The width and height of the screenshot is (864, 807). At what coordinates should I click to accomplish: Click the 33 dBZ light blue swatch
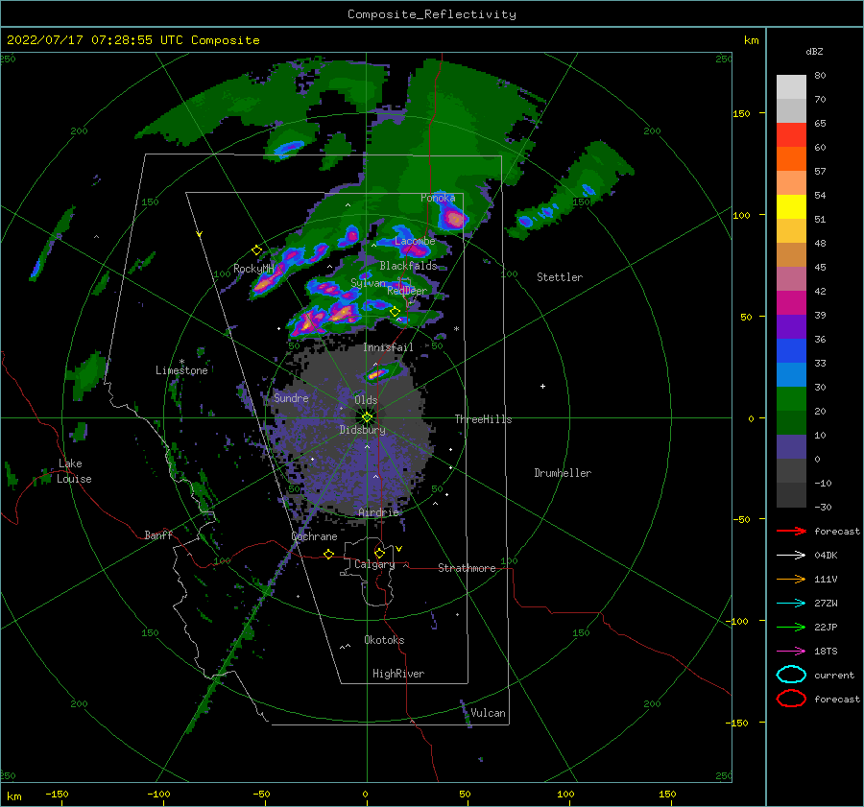791,374
